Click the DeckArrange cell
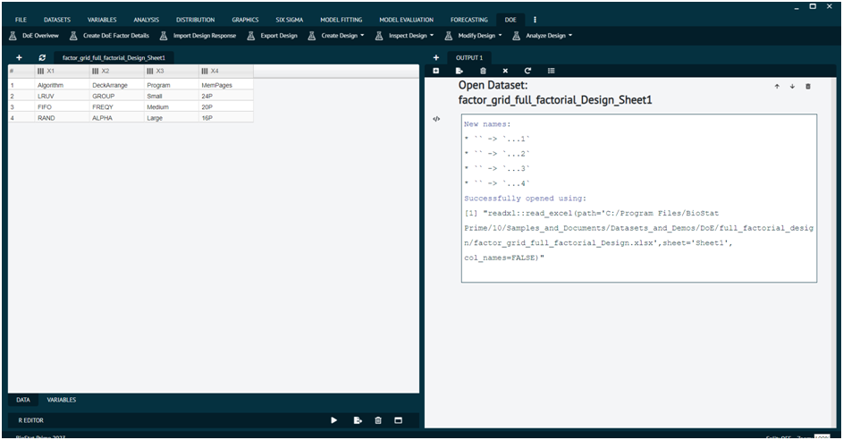Viewport: 843px width, 440px height. coord(117,85)
